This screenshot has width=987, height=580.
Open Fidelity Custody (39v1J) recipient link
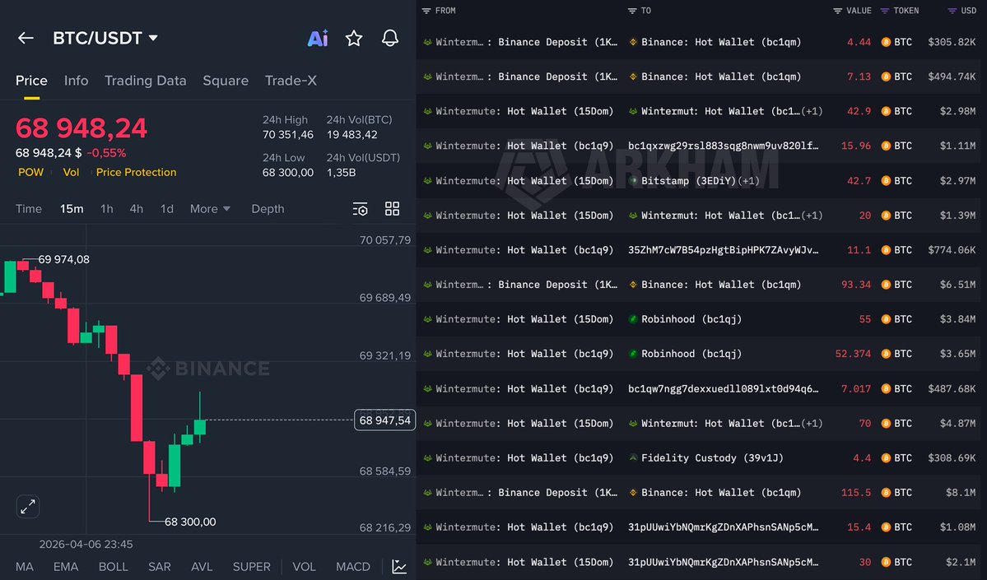coord(712,458)
